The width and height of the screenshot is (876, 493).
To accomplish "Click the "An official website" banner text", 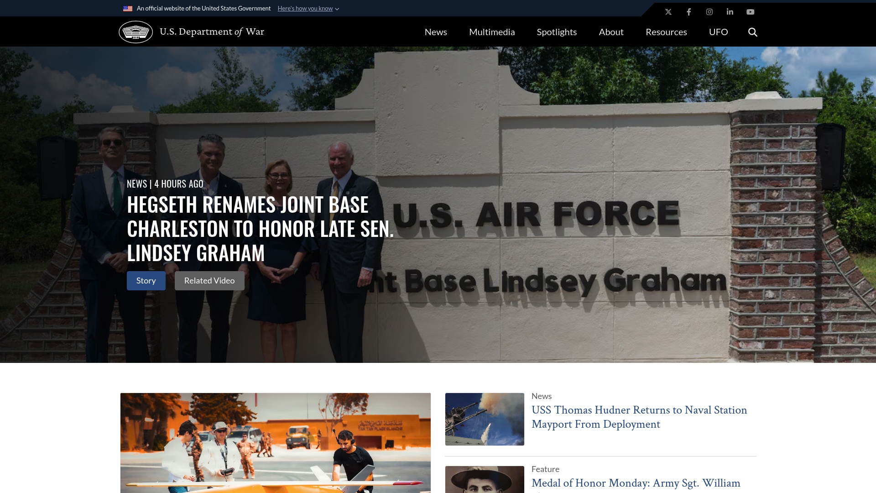I will point(203,9).
